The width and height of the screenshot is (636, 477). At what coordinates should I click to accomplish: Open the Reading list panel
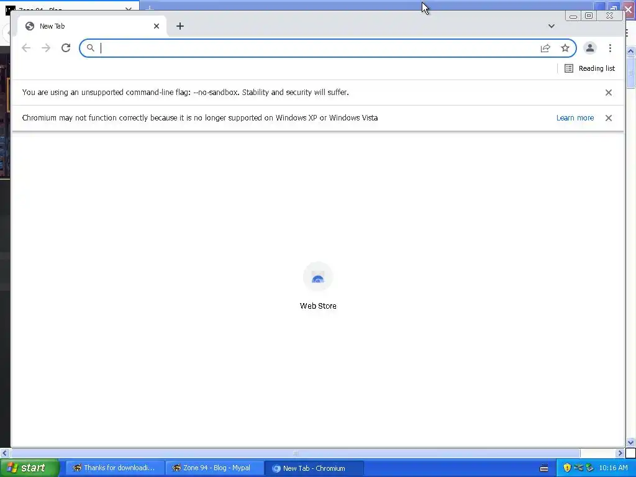click(x=590, y=68)
